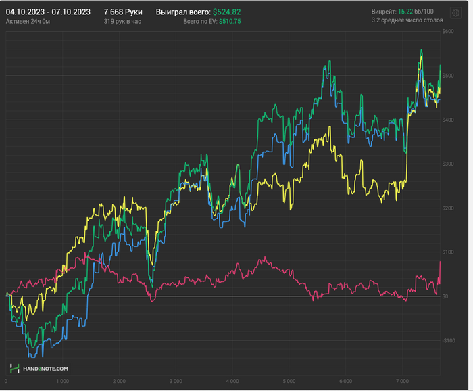Click the Hand2Note logo icon
Screen dimensions: 473x391
[14, 369]
